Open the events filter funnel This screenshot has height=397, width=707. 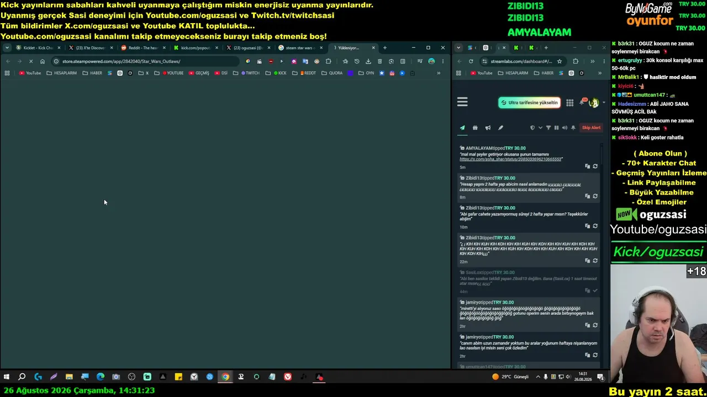[548, 128]
